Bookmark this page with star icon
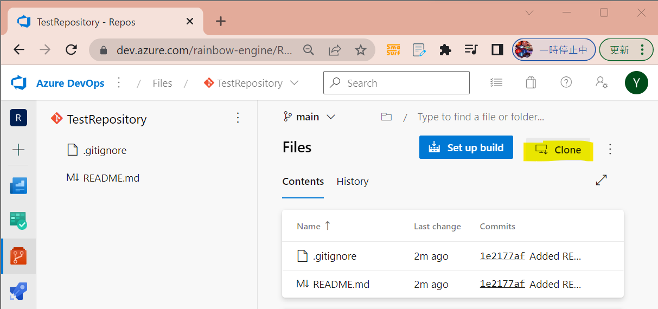Screen dimensions: 658x309 361,50
